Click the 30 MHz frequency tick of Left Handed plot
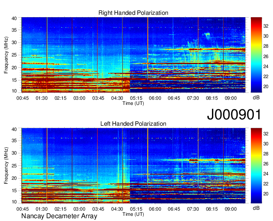Screen dimensions: 273x221 pyautogui.click(x=14, y=153)
